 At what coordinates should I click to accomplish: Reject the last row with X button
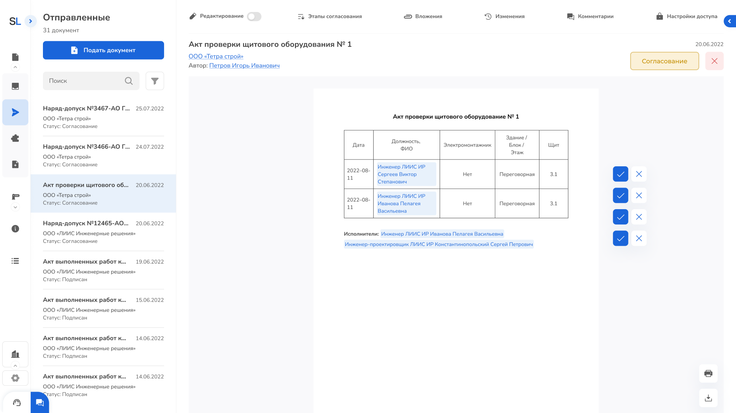click(638, 238)
